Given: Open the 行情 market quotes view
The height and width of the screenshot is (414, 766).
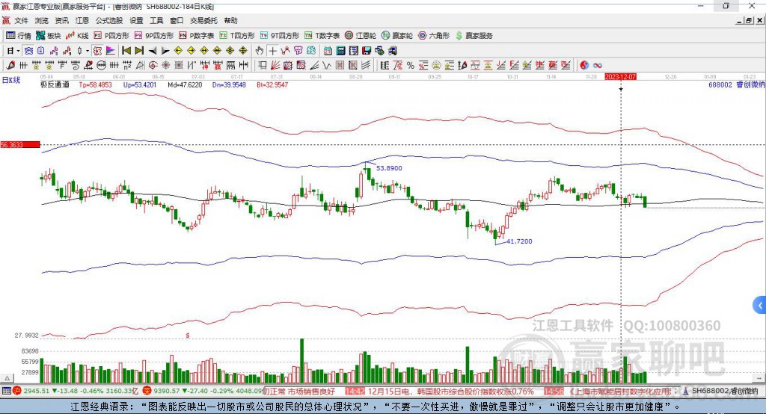Looking at the screenshot, I should click(18, 36).
